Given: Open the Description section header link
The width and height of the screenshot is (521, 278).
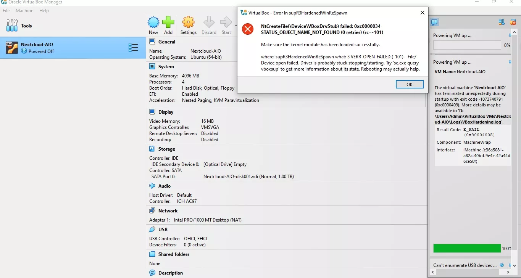Looking at the screenshot, I should tap(171, 273).
